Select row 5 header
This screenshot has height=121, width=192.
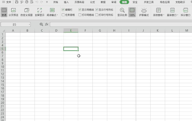(x=3, y=49)
